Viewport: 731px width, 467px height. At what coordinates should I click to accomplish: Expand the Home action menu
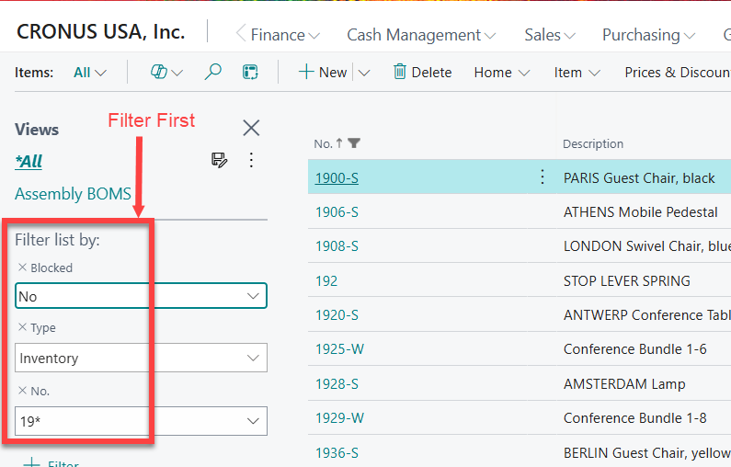pyautogui.click(x=502, y=73)
